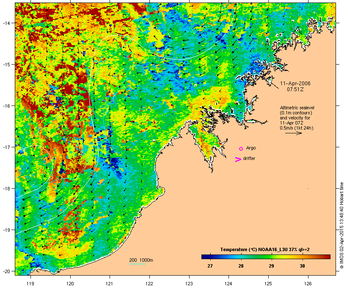Click the magenta Argo circle symbol
The width and height of the screenshot is (347, 287).
[x=241, y=149]
